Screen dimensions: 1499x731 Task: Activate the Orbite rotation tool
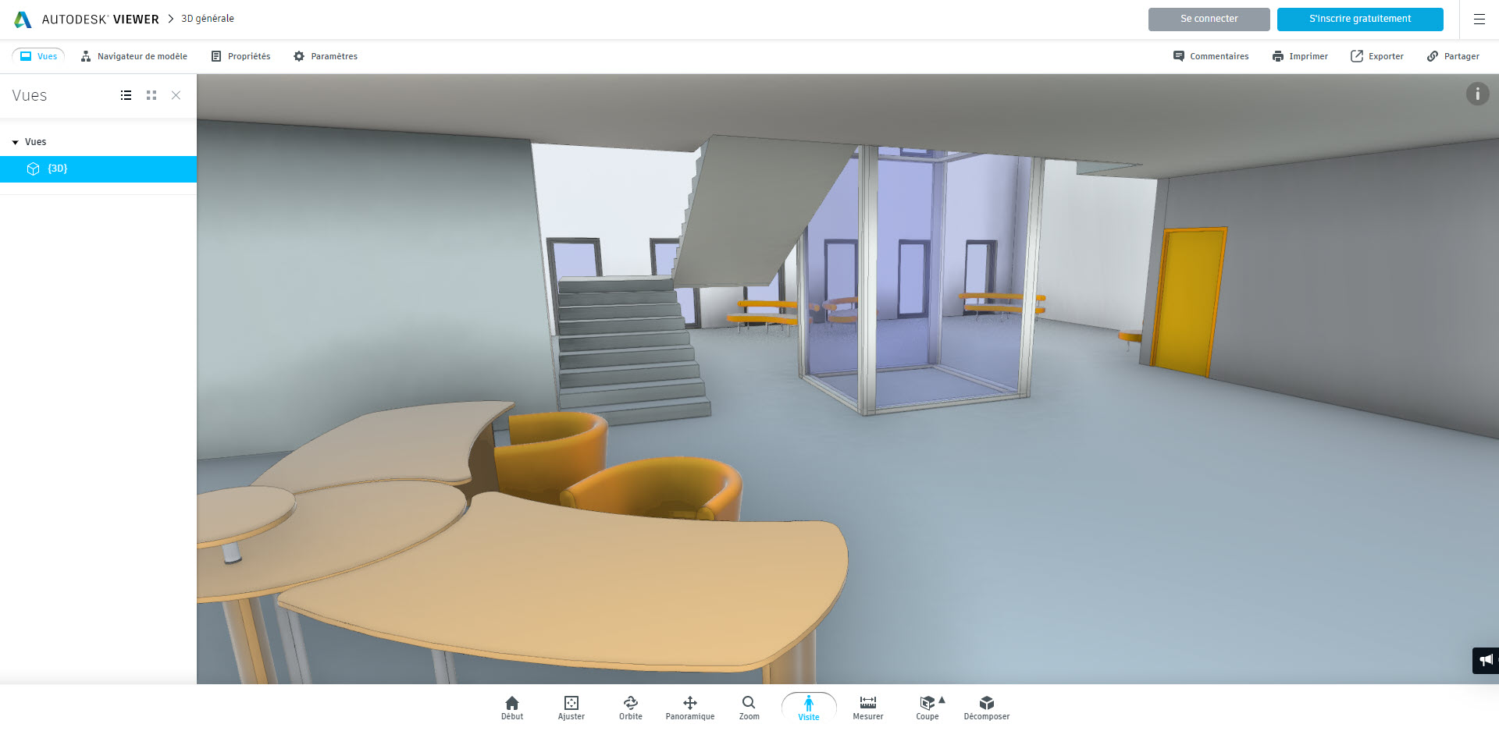click(x=630, y=707)
